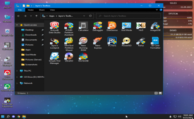Open the File menu tab

tap(20, 10)
